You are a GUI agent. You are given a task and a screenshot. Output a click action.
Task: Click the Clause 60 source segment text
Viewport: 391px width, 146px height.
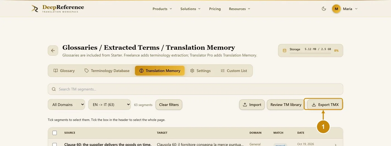click(x=108, y=144)
